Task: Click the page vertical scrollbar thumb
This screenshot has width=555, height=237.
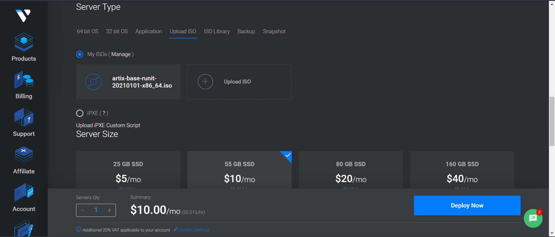Action: [552, 121]
